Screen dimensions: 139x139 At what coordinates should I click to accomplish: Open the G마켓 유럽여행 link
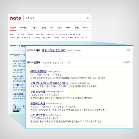39,71
